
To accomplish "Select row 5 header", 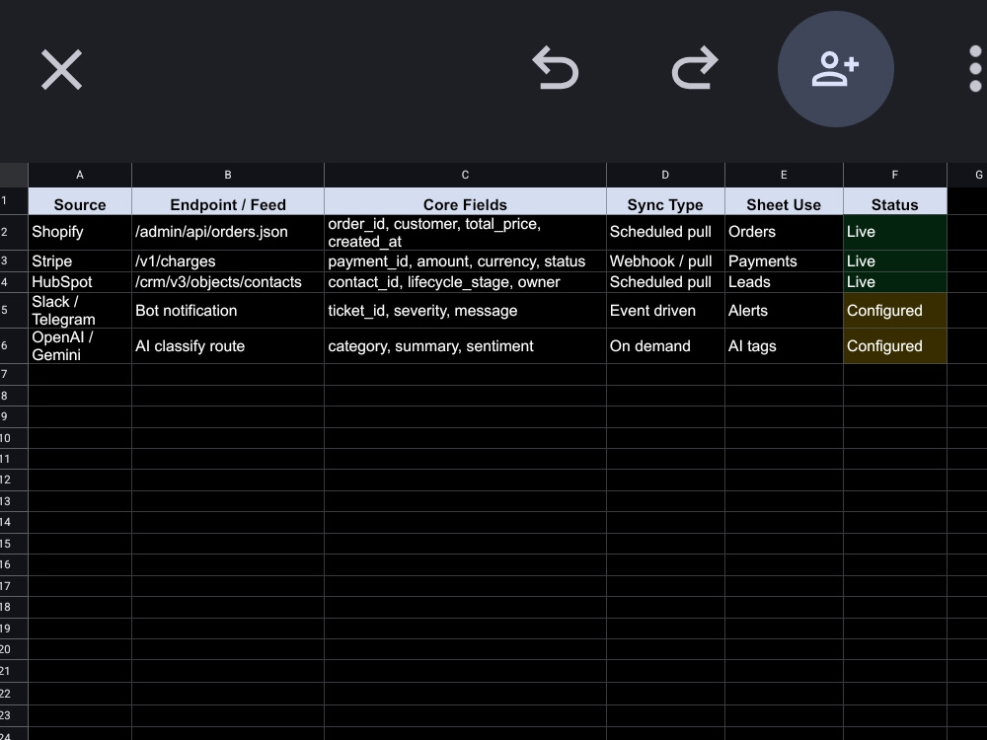I will point(14,310).
